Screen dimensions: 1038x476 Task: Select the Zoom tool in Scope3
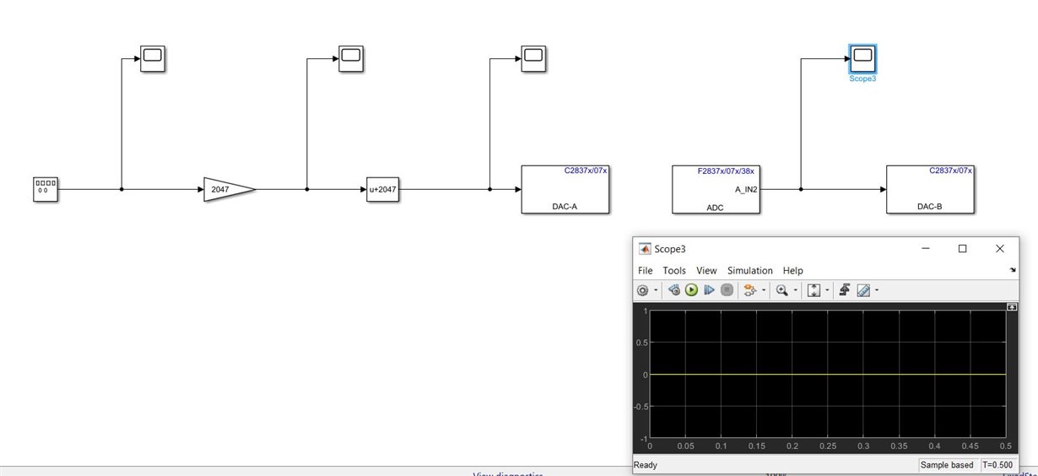tap(782, 289)
